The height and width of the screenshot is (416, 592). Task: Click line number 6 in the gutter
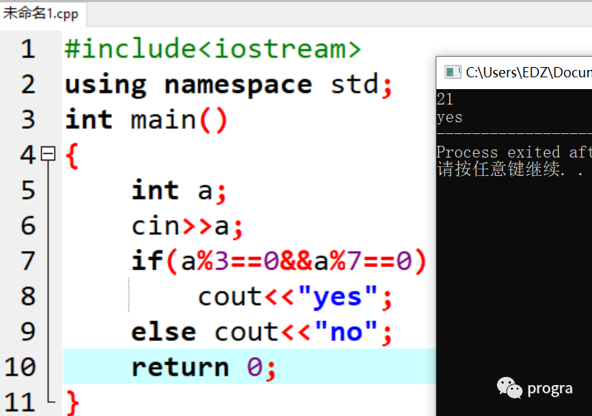tap(28, 225)
